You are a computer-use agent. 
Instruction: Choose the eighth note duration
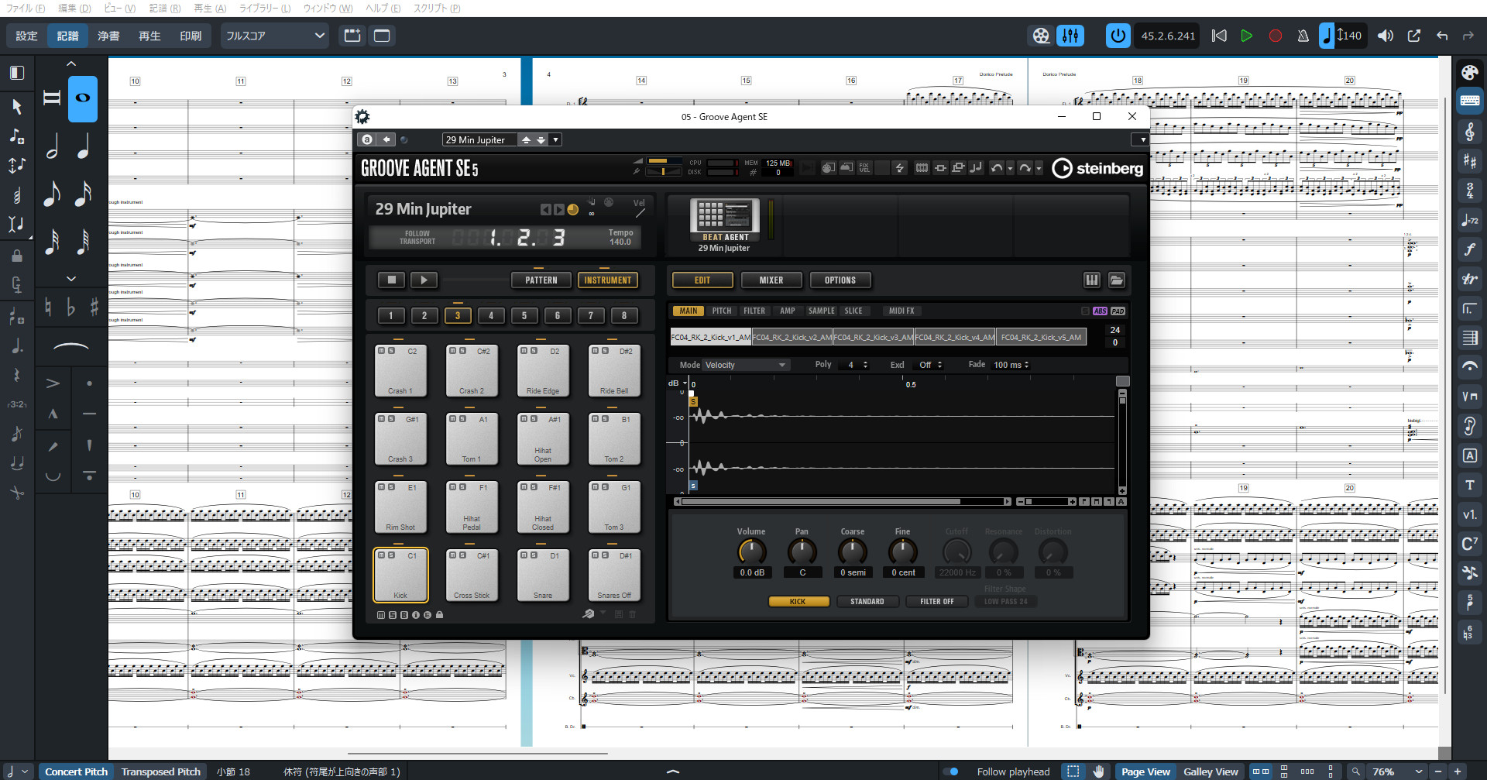coord(53,194)
